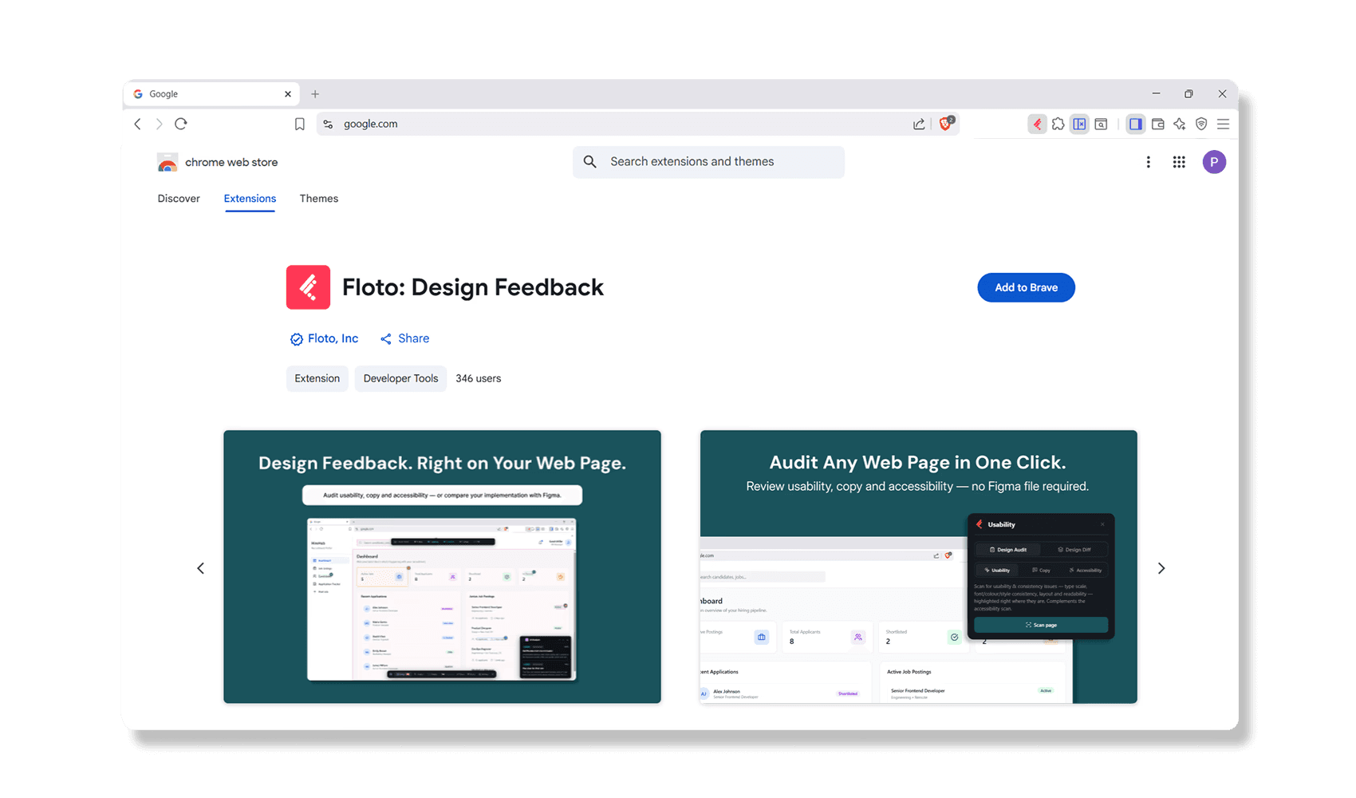Viewport: 1356px width, 798px height.
Task: Toggle the Brave sidebar panel
Action: coord(1135,124)
